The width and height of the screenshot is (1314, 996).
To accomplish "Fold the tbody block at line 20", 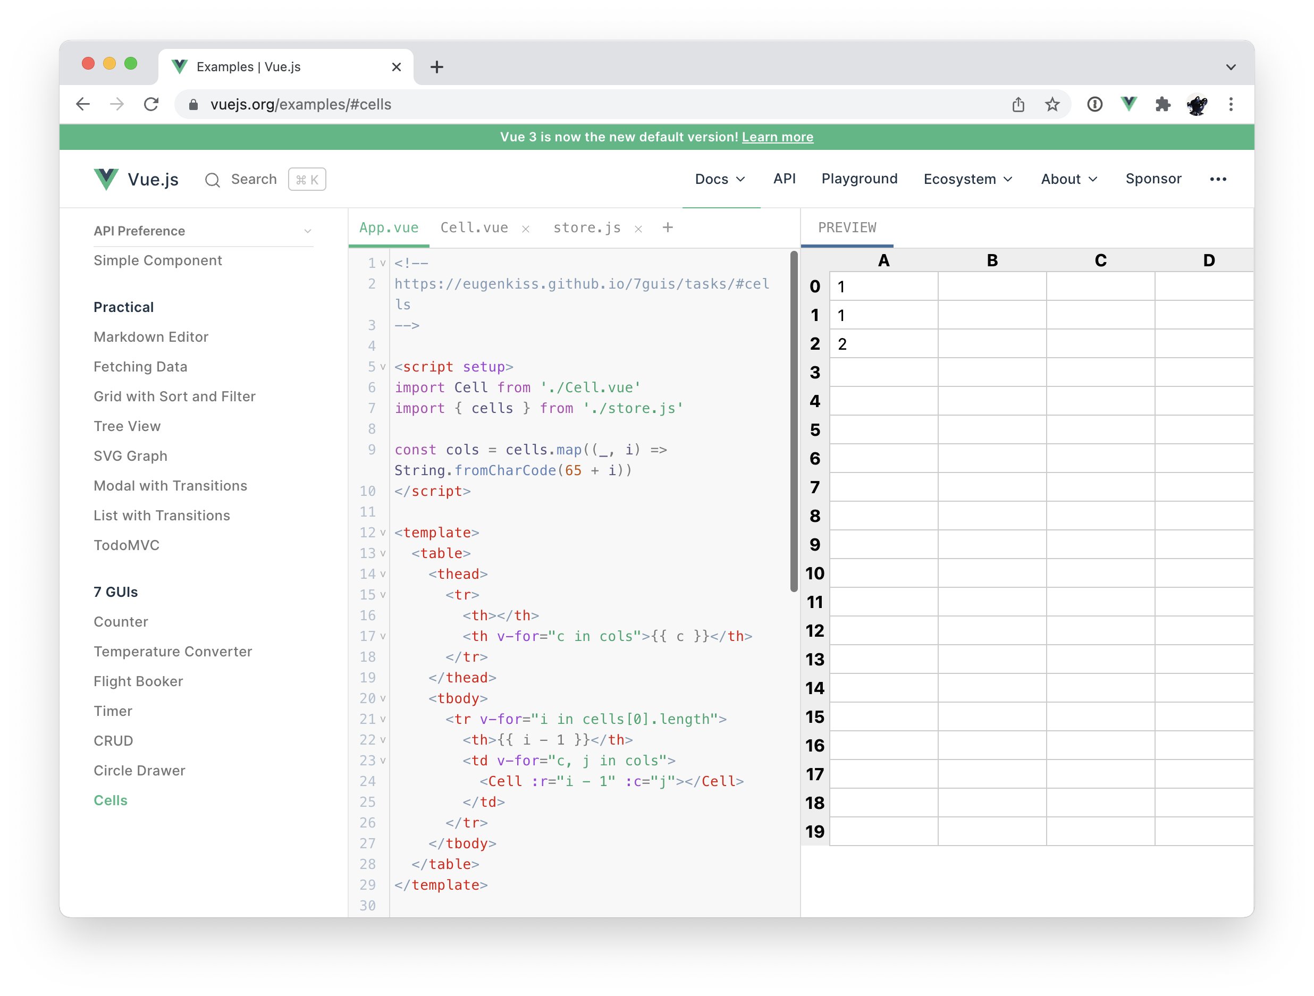I will pos(383,698).
